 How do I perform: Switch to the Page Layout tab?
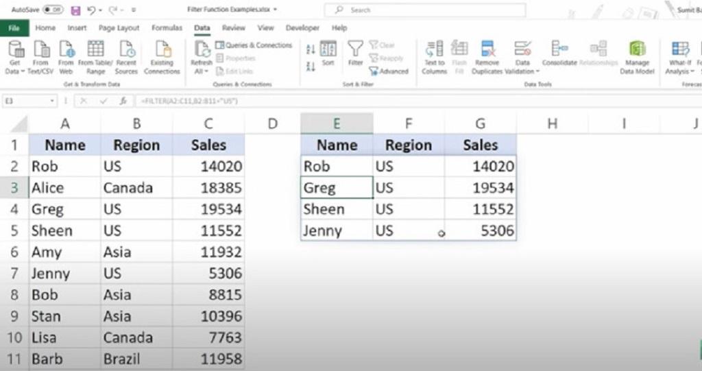(x=119, y=28)
